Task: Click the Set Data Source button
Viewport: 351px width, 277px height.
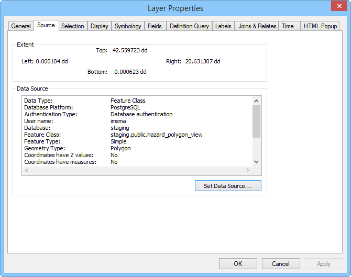Action: (228, 186)
